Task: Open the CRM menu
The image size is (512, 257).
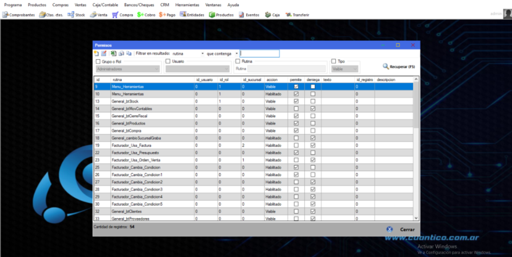Action: pyautogui.click(x=164, y=5)
